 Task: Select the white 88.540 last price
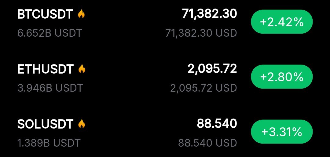(x=217, y=123)
